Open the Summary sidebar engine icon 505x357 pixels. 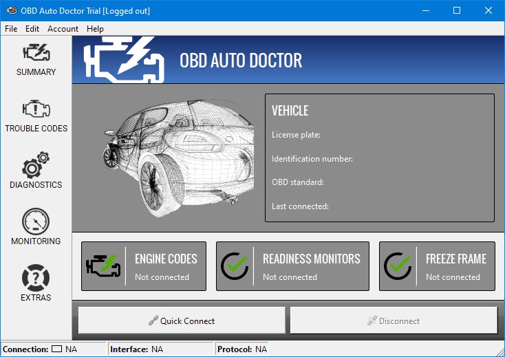[x=36, y=52]
